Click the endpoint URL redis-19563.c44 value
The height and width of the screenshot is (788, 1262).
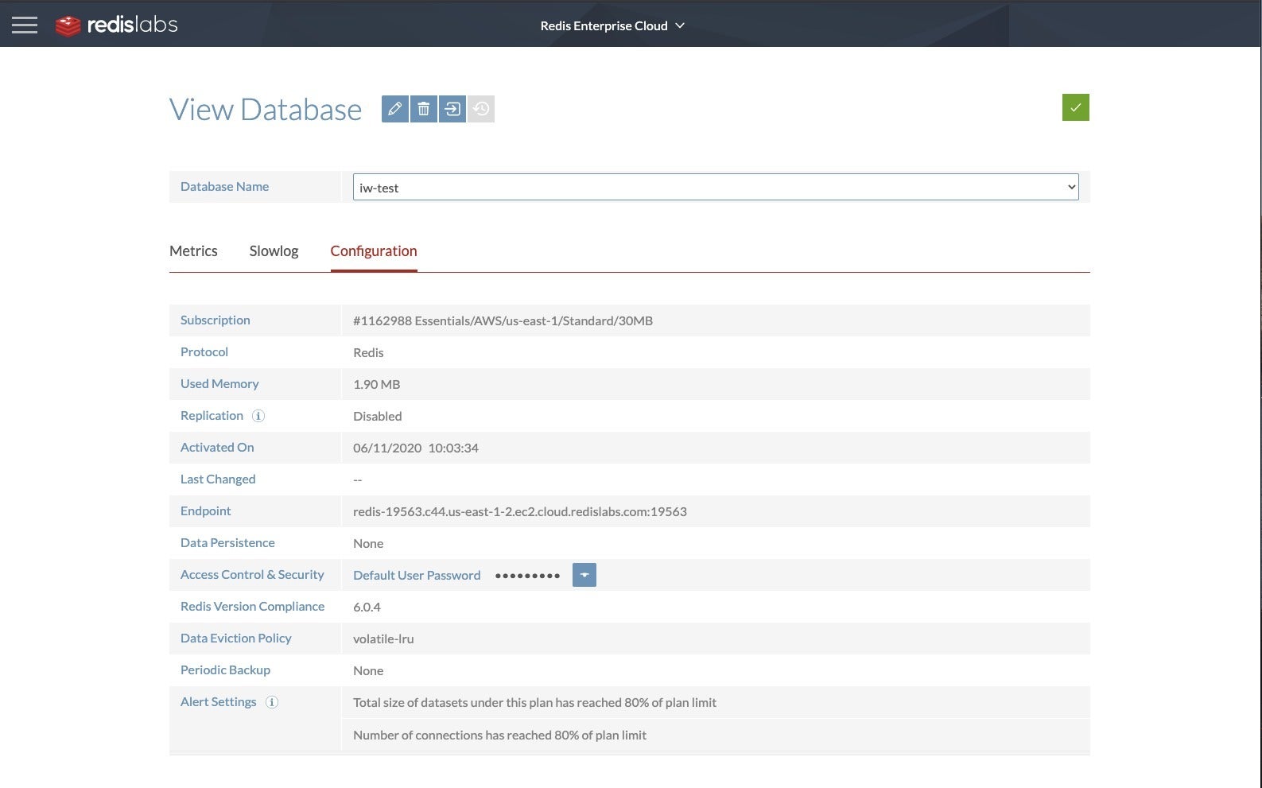[520, 511]
